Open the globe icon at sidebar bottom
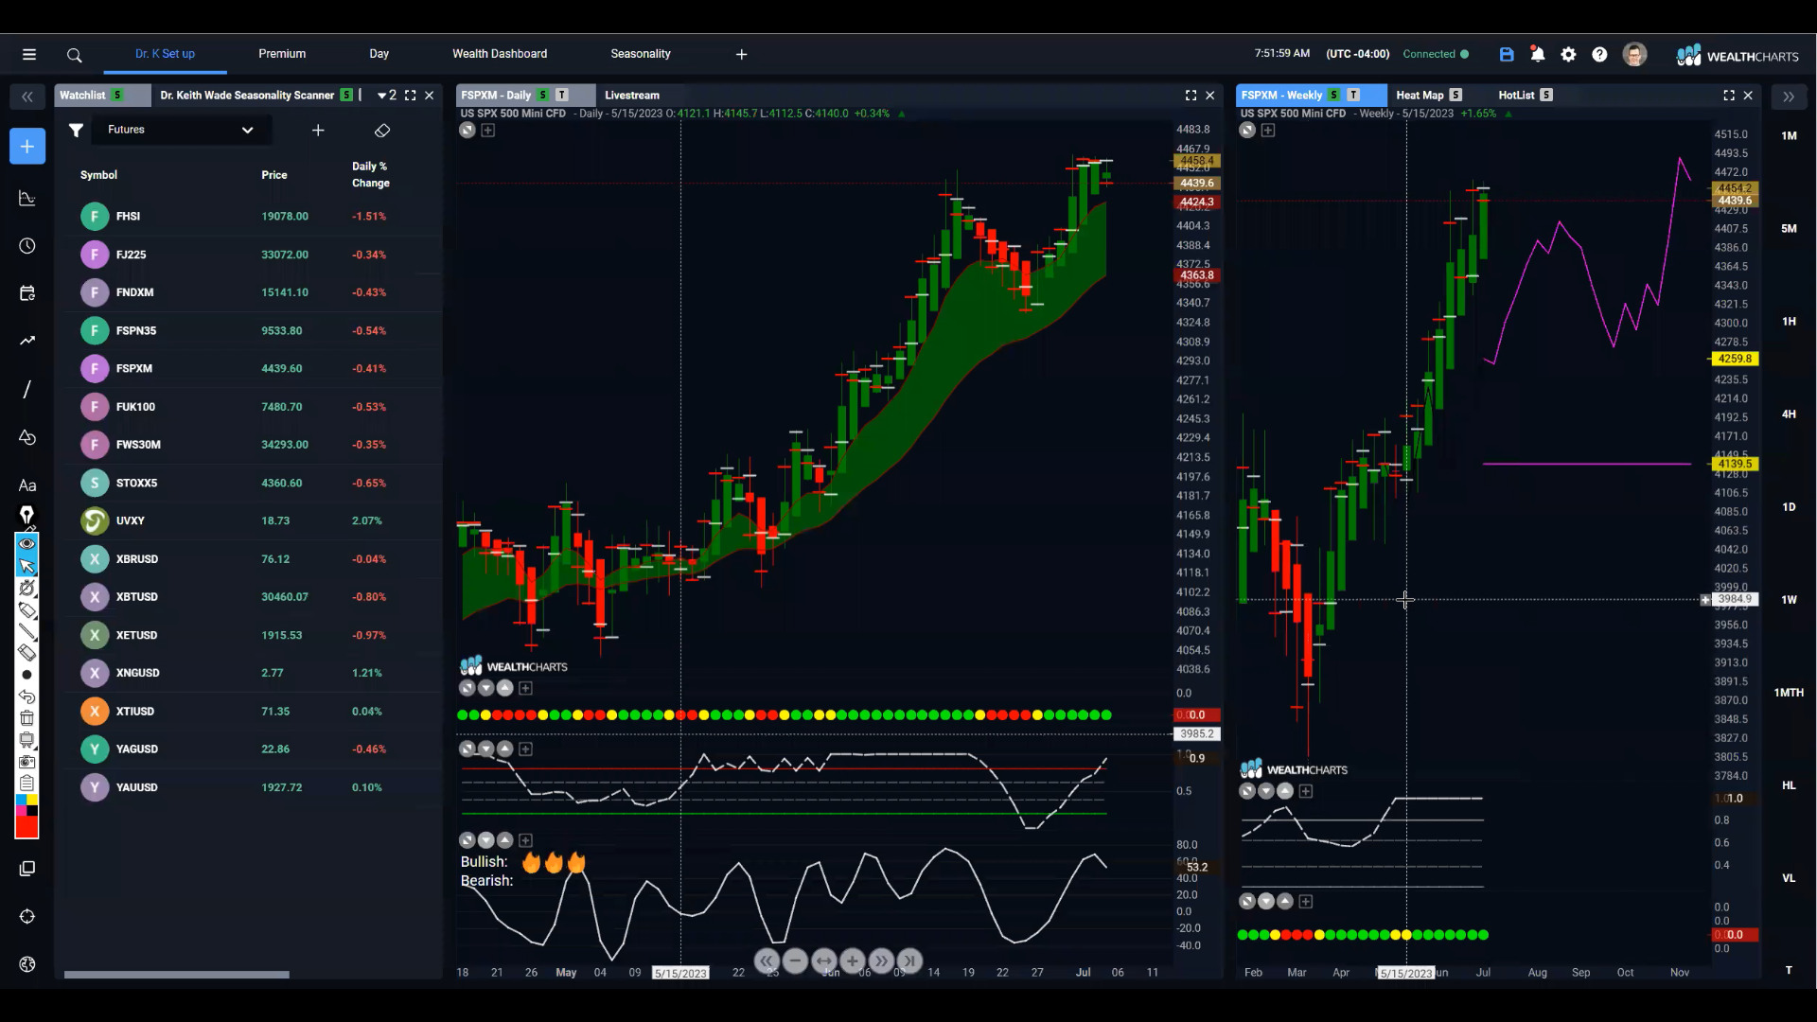This screenshot has width=1817, height=1022. (x=27, y=964)
